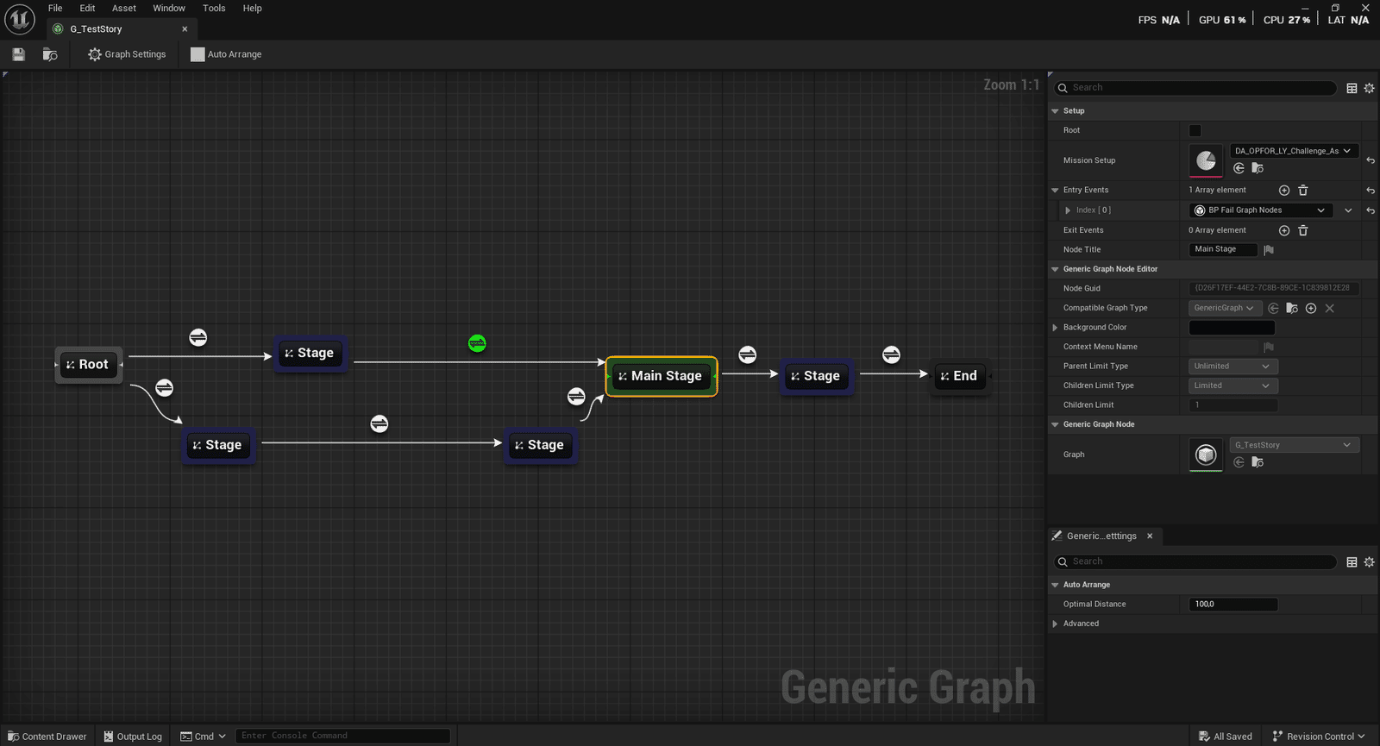The height and width of the screenshot is (746, 1380).
Task: Select the transition icon between Main Stage and Stage
Action: (748, 354)
